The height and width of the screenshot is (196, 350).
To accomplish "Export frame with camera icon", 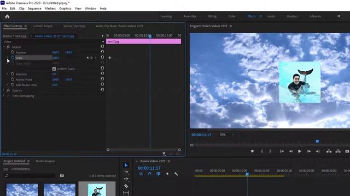I will pyautogui.click(x=347, y=151).
